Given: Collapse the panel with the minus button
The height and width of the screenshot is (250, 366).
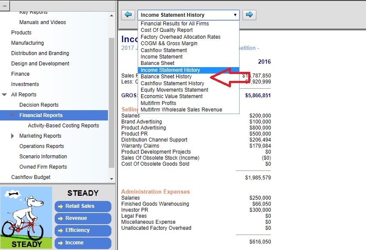Looking at the screenshot, I should pos(4,6).
